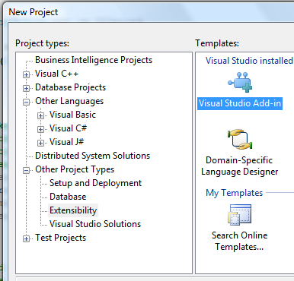
Task: Select the Extensibility project type
Action: coord(73,210)
